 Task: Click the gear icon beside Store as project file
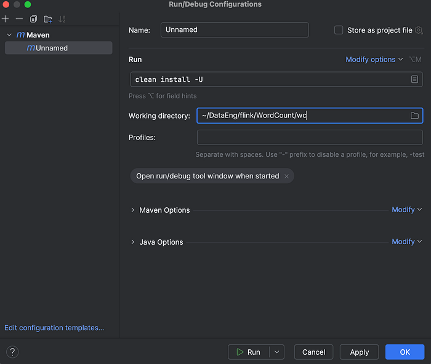tap(419, 30)
